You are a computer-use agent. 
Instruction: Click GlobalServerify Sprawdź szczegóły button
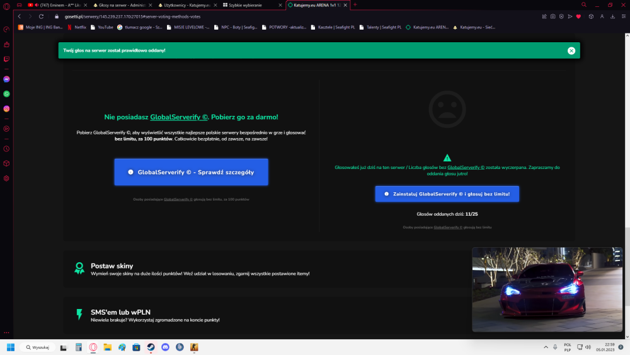point(192,172)
